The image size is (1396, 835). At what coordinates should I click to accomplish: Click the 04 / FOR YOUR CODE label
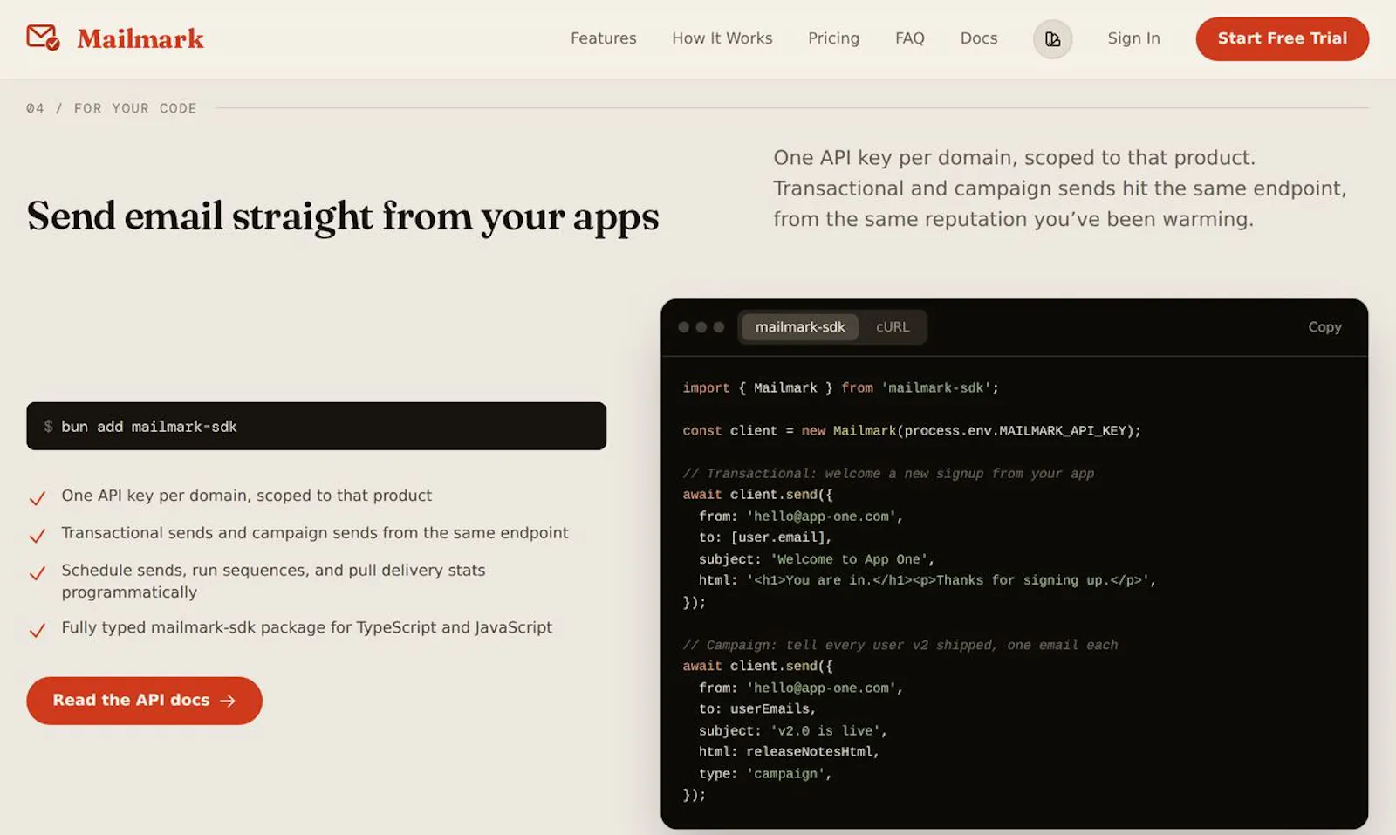[x=112, y=108]
